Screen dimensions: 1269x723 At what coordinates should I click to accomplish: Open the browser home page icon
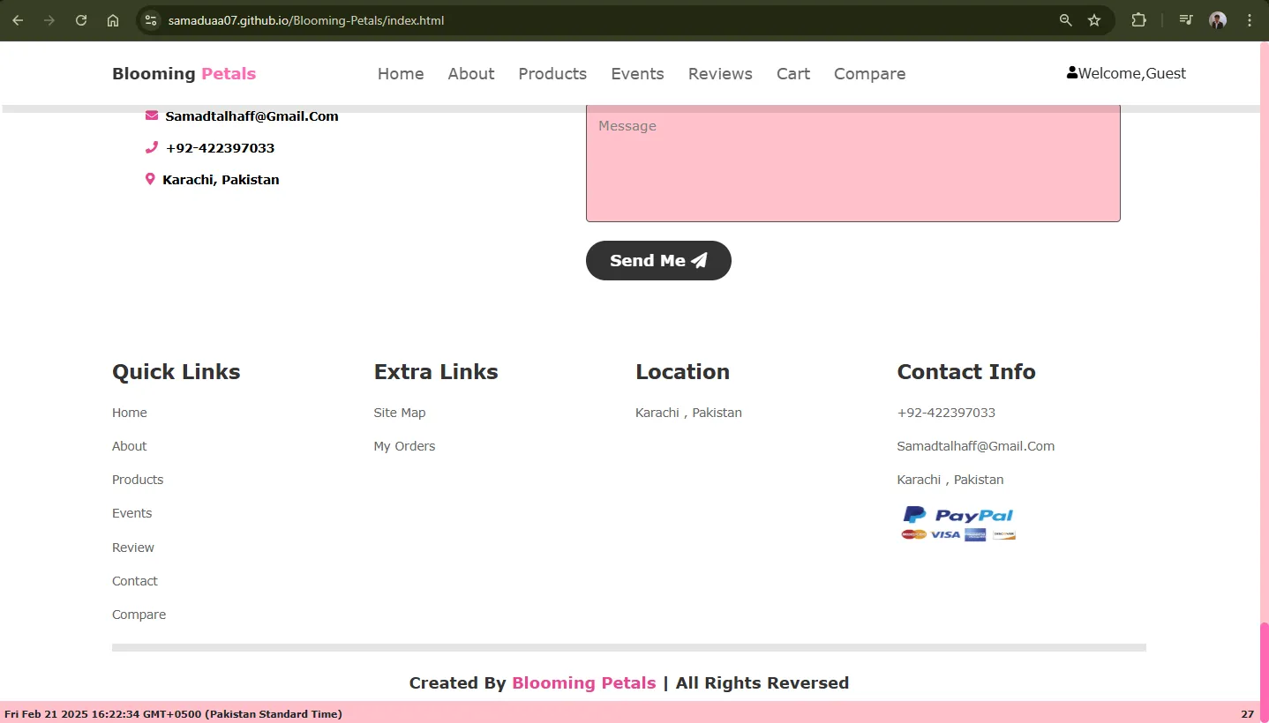point(113,20)
